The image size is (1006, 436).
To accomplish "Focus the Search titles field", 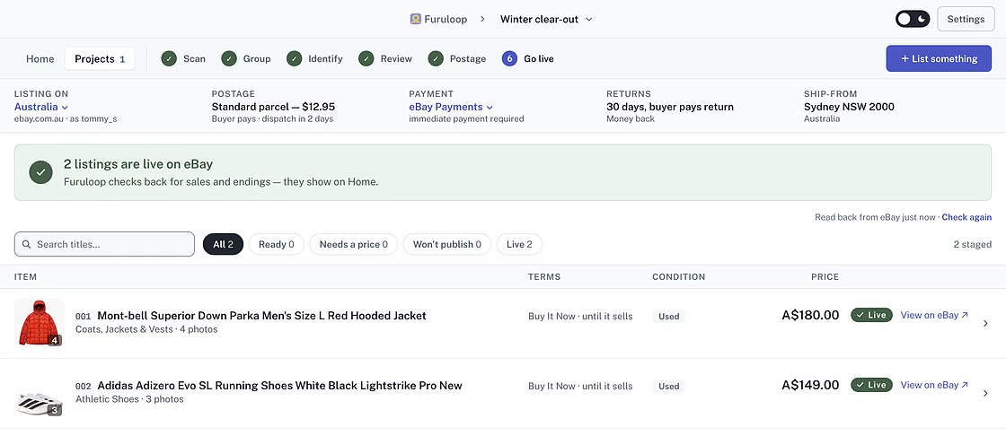I will pos(104,244).
